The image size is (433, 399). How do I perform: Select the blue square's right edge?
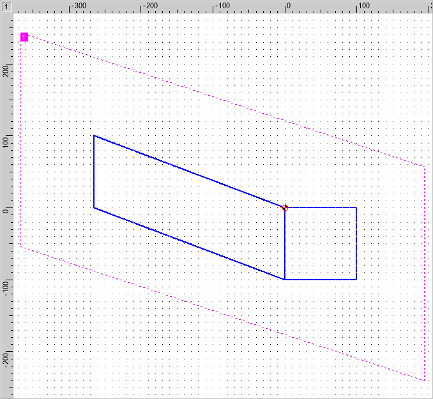click(x=356, y=243)
